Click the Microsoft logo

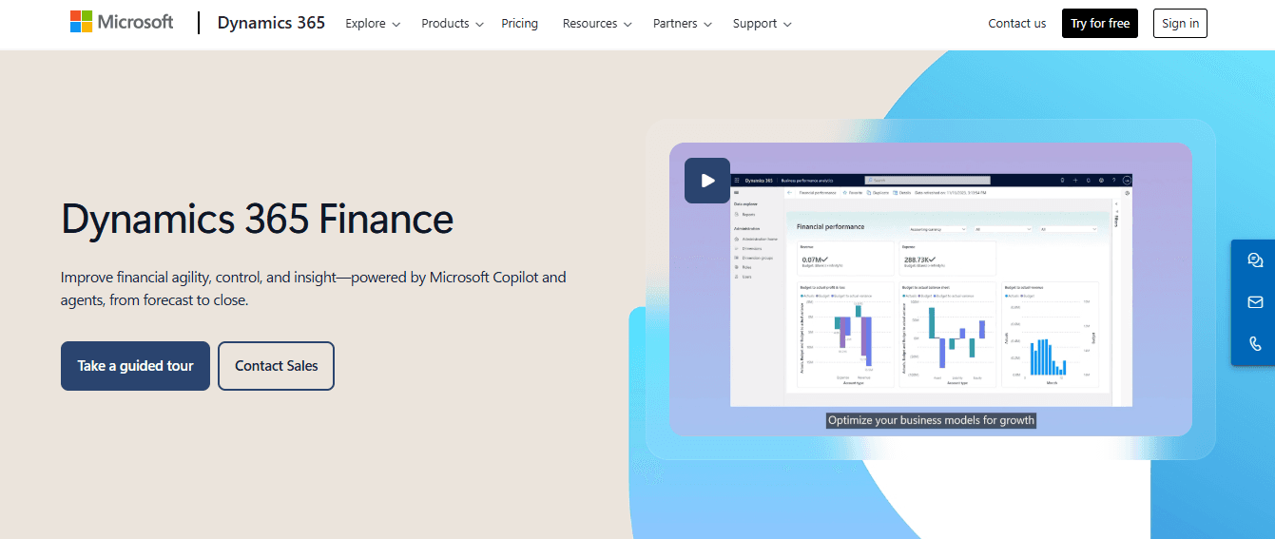[122, 23]
